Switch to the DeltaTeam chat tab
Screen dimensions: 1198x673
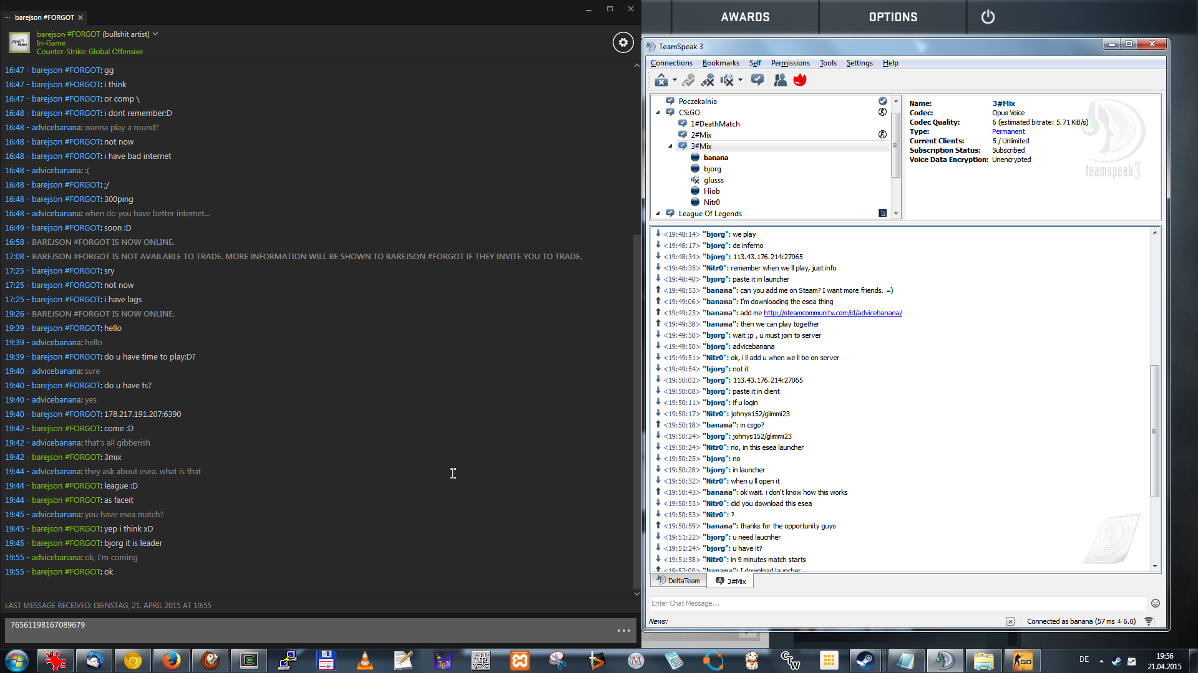(x=678, y=581)
